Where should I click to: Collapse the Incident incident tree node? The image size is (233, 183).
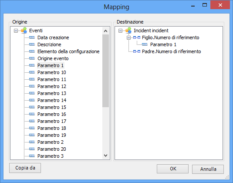(x=120, y=31)
